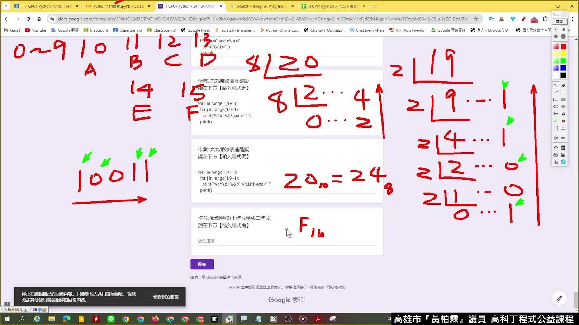Pick the red color swatch
Image resolution: width=579 pixels, height=325 pixels.
[x=563, y=46]
